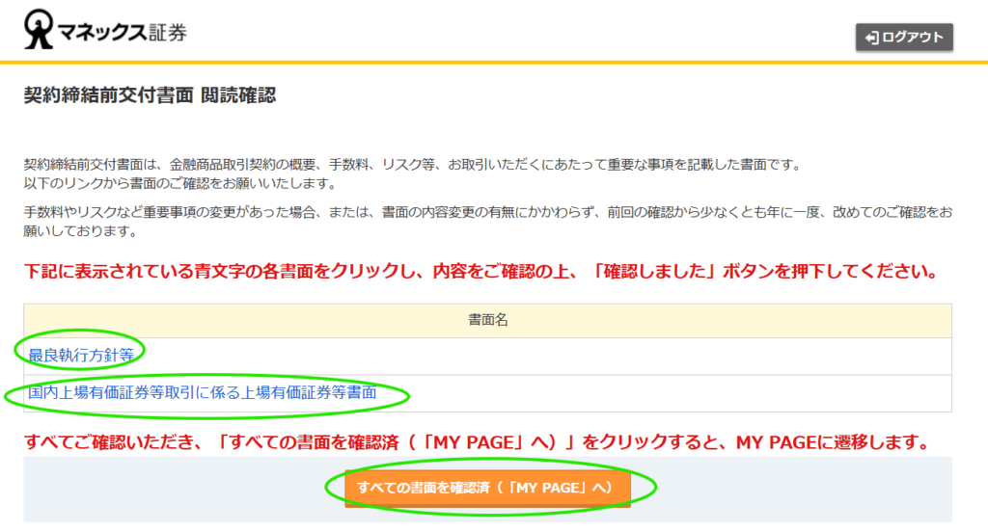Click the line 以下のリンクから書面のご確認をお願いいたします
Screen dimensions: 988x532
tap(179, 183)
